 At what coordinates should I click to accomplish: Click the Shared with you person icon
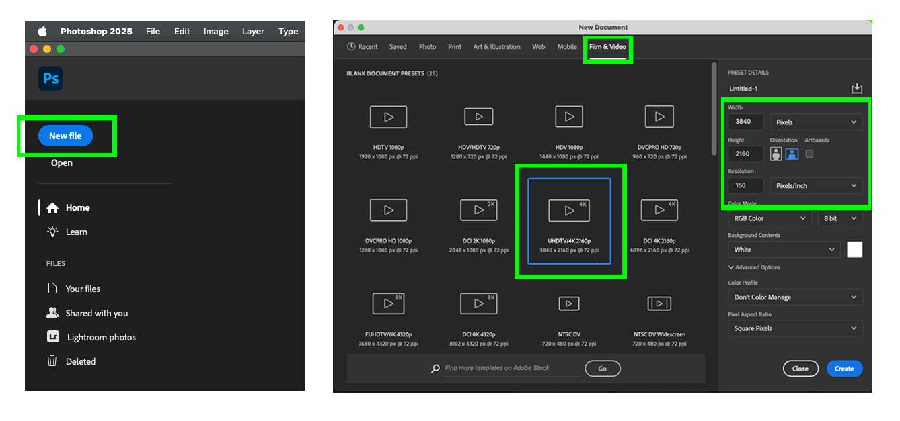(x=52, y=313)
